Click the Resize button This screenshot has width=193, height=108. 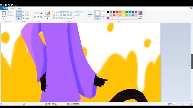26,15
